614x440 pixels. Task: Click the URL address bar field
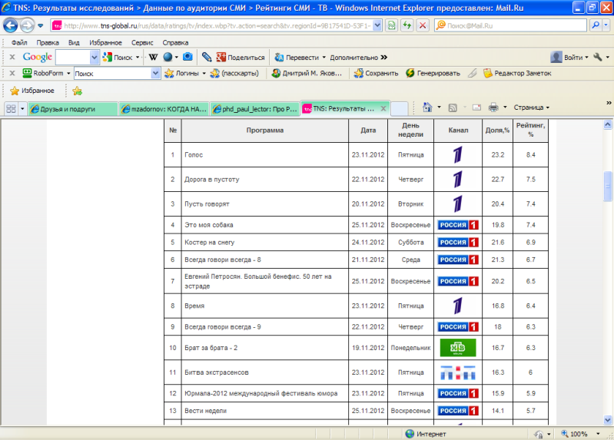click(x=217, y=26)
